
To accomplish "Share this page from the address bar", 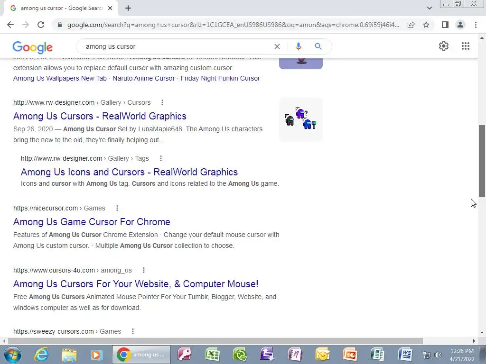I will [411, 25].
